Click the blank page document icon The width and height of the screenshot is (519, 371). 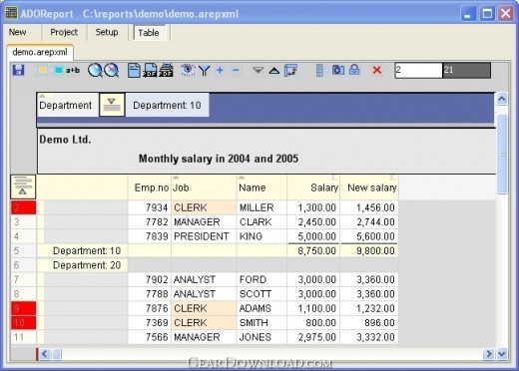[134, 71]
